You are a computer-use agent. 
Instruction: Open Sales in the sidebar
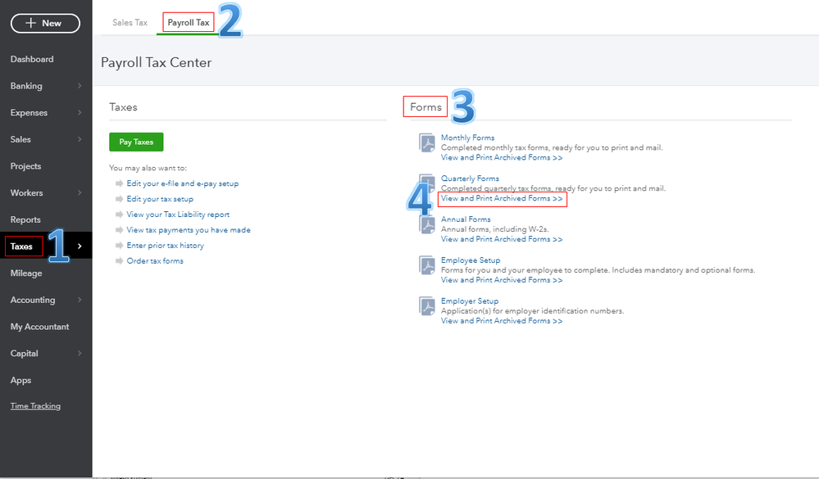pyautogui.click(x=20, y=139)
